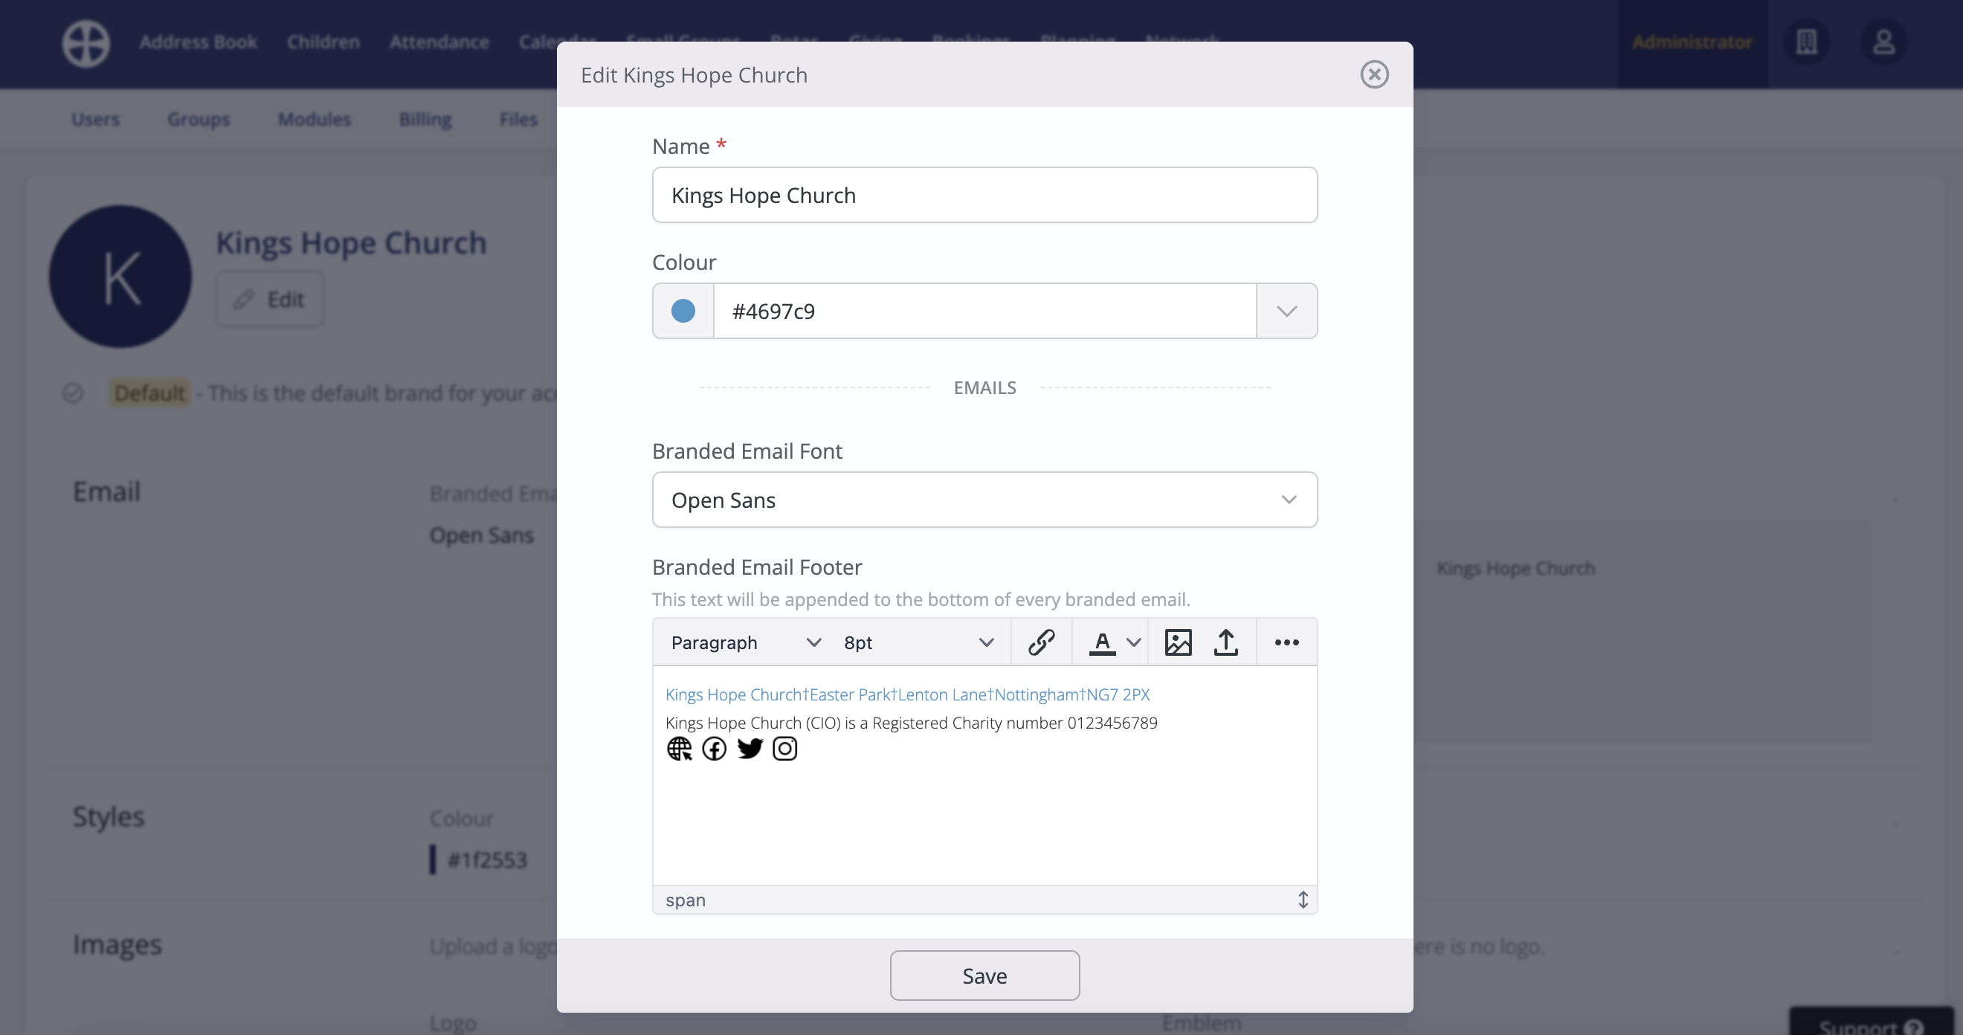Click the Facebook icon in footer content
This screenshot has height=1035, width=1963.
[714, 749]
